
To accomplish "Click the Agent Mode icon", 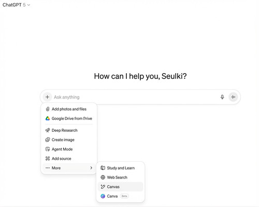I will coord(48,149).
